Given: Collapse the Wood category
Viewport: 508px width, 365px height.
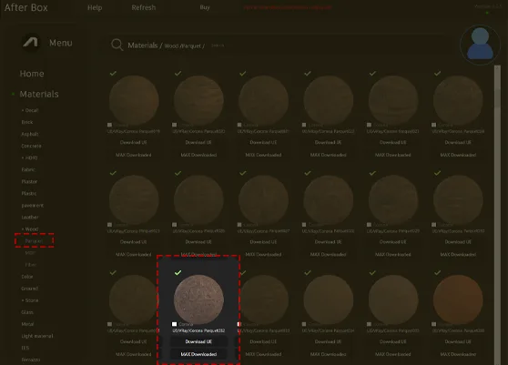Looking at the screenshot, I should pyautogui.click(x=30, y=229).
